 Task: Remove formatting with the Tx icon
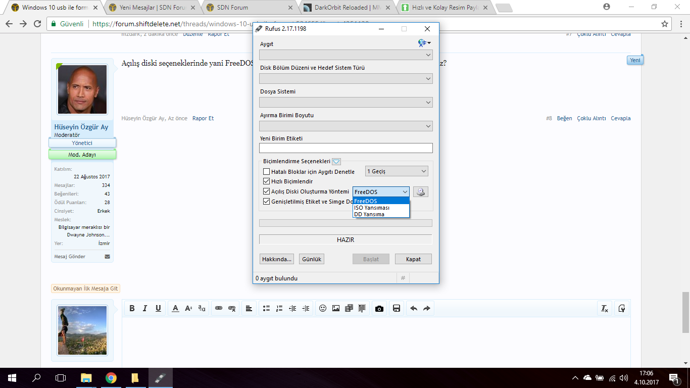coord(604,308)
